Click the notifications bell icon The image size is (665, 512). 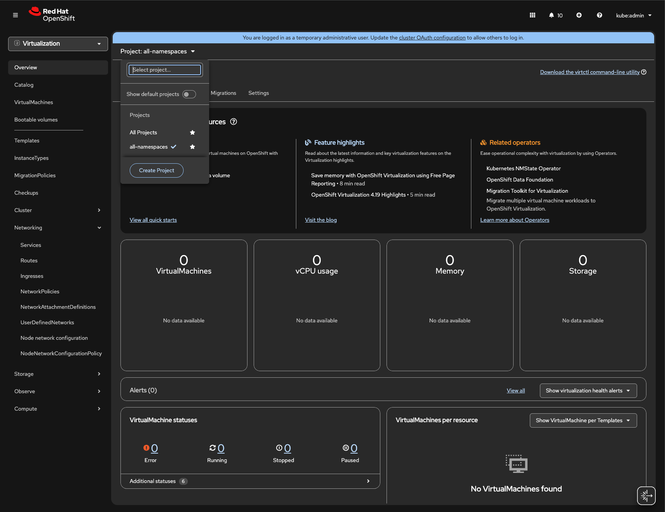click(552, 15)
